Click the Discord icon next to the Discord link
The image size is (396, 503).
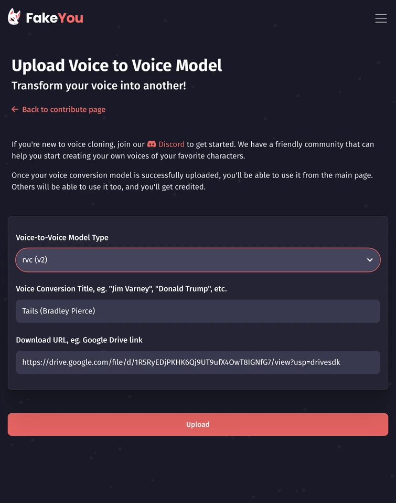click(x=151, y=144)
